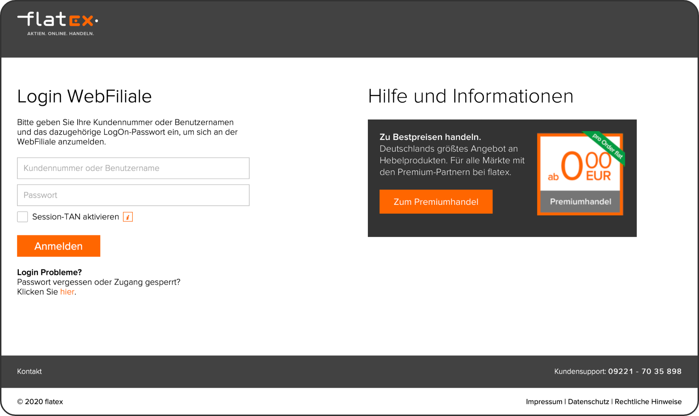Click the Kundensupport phone number

[644, 371]
